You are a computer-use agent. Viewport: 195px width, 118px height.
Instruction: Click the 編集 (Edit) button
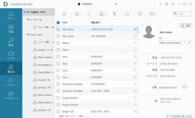point(186,26)
